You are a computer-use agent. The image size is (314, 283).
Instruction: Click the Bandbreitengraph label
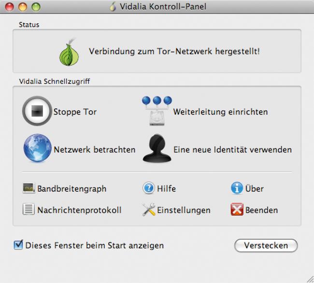point(72,189)
